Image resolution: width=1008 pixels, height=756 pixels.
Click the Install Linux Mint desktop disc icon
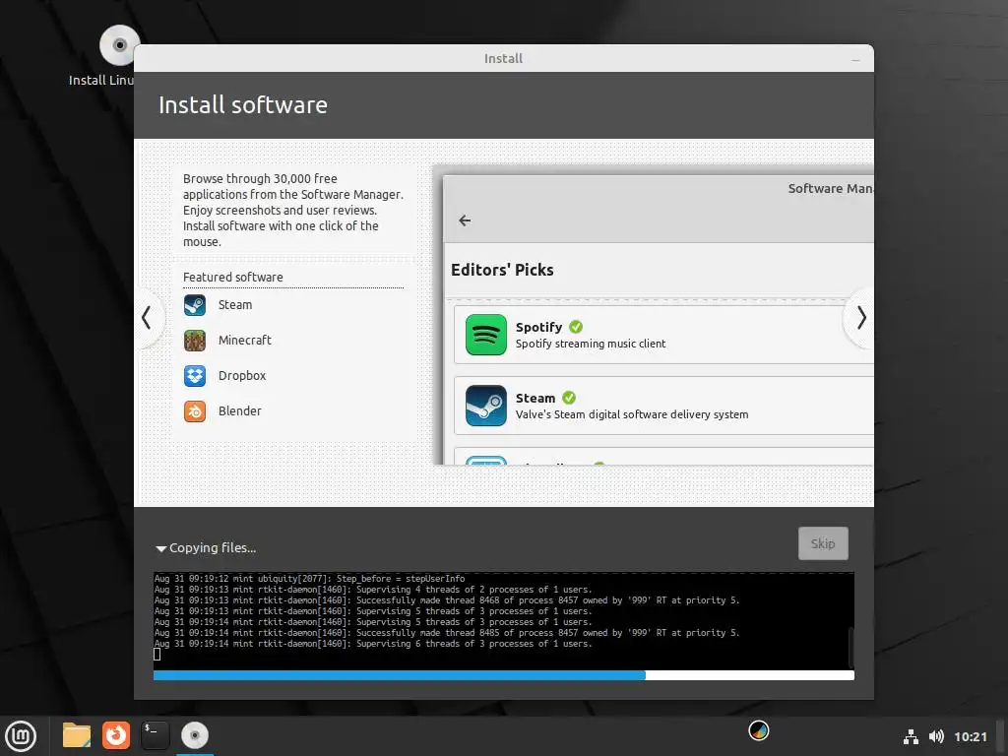119,45
